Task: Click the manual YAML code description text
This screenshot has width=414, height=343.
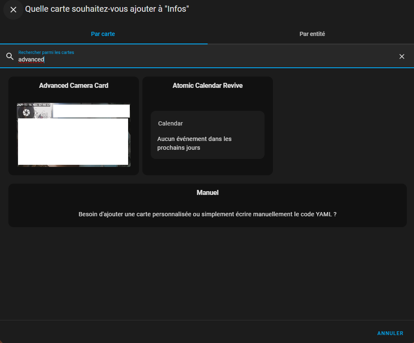Action: pos(208,214)
